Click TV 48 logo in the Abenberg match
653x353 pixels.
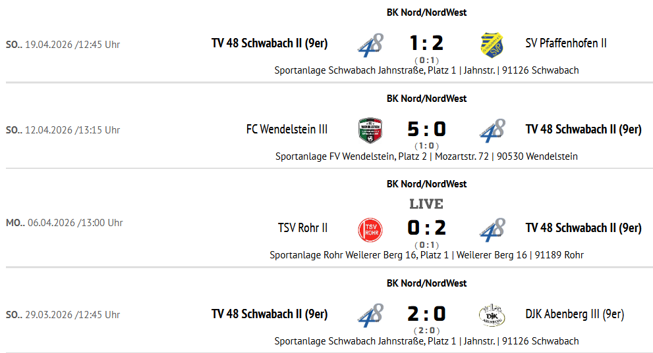(x=370, y=315)
